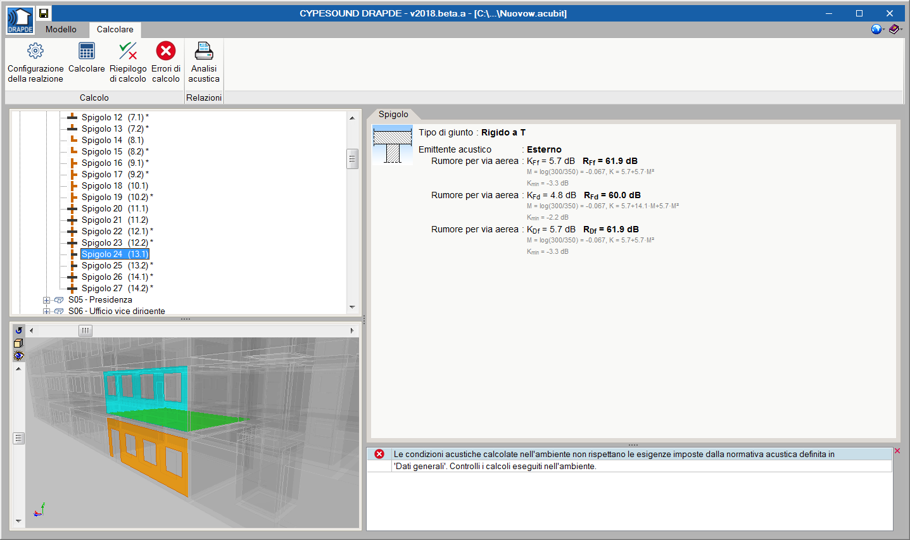Click the DRAPDE application logo
The image size is (910, 540).
pyautogui.click(x=20, y=20)
